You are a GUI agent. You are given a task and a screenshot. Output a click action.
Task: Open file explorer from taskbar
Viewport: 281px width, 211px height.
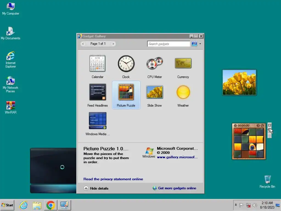point(37,205)
